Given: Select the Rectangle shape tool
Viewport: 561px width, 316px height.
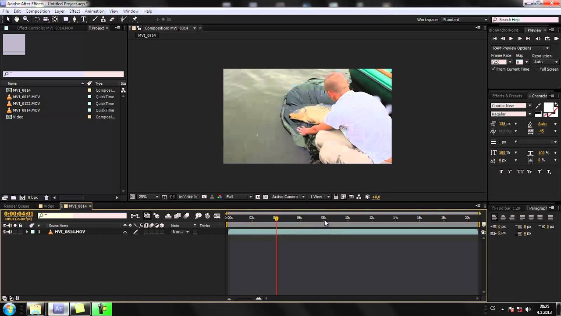Looking at the screenshot, I should click(x=66, y=19).
